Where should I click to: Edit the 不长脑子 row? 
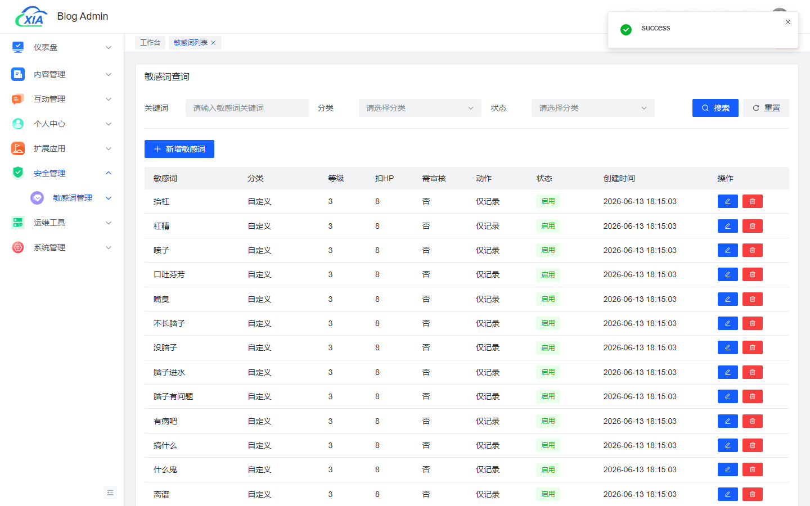coord(727,323)
